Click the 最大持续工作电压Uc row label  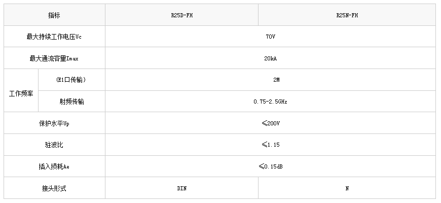tap(54, 37)
